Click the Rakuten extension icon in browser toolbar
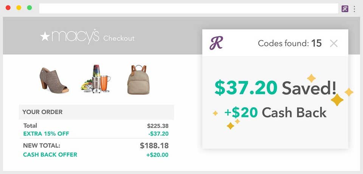Viewport: 363px width, 174px height. [345, 9]
